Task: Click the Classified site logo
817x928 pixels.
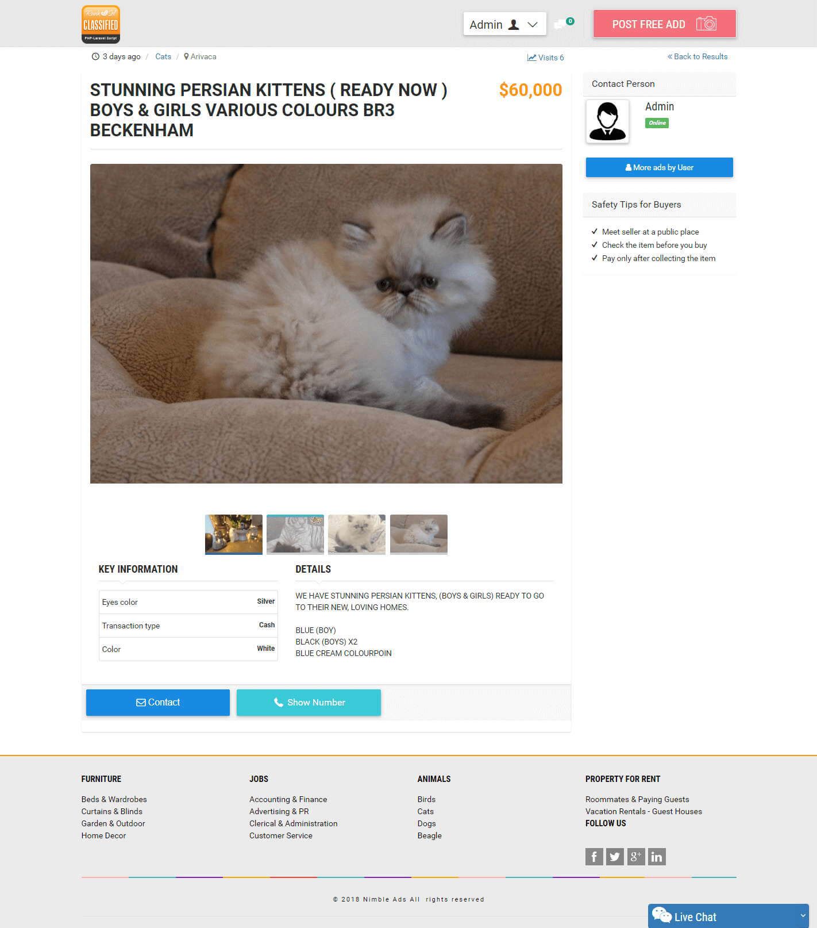Action: click(x=101, y=24)
